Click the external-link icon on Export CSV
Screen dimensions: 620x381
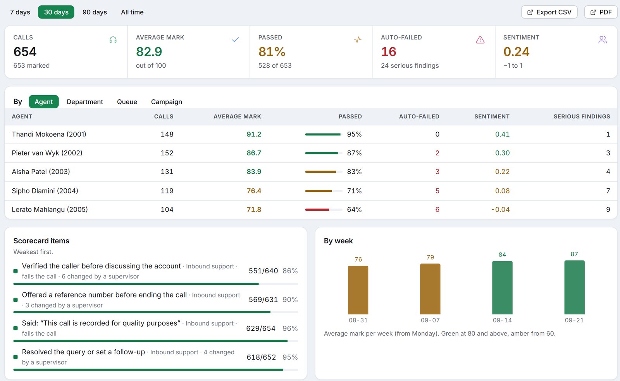tap(530, 12)
